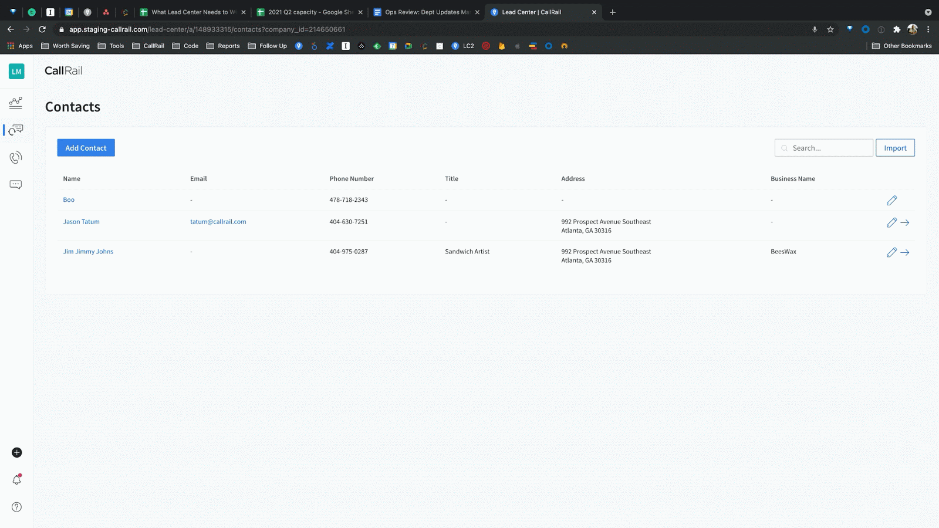Open the browser extensions puzzle icon

tap(897, 29)
